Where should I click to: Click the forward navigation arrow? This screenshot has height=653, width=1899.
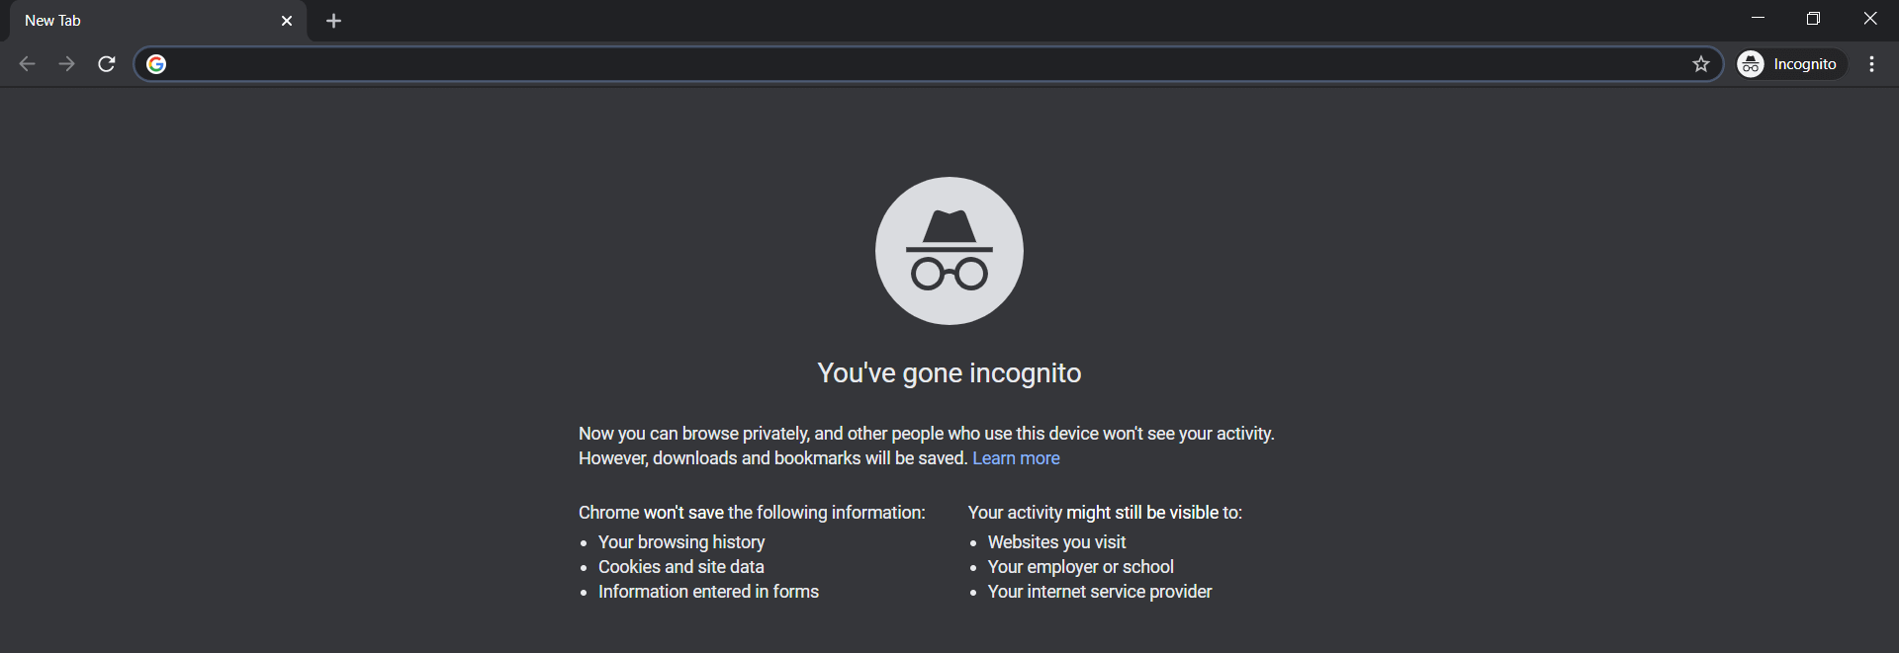coord(66,64)
